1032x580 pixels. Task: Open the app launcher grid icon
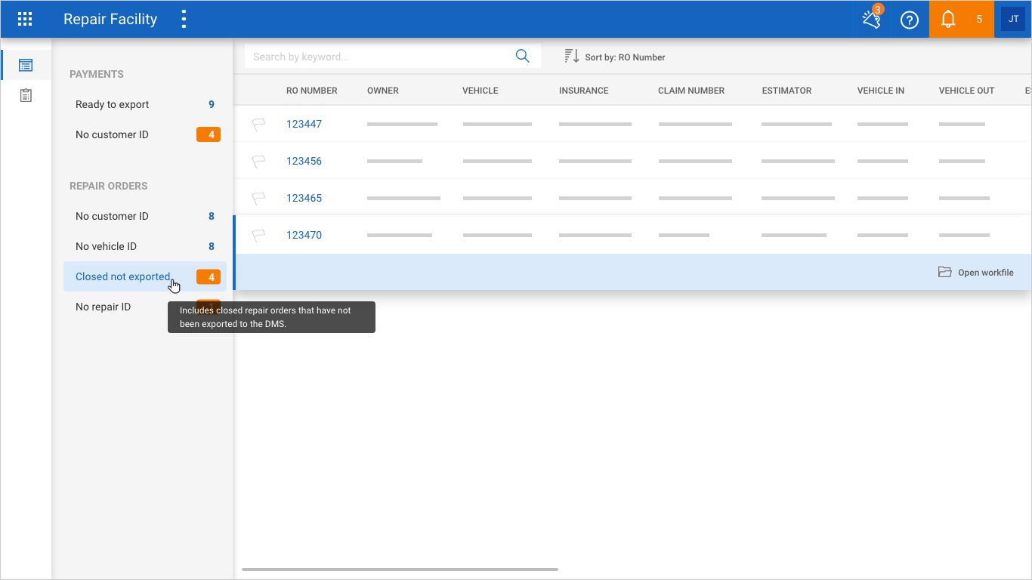point(25,20)
